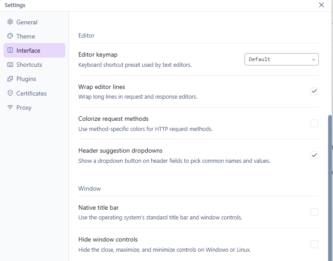This screenshot has width=333, height=261.
Task: Click the Native title bar label
Action: (99, 207)
